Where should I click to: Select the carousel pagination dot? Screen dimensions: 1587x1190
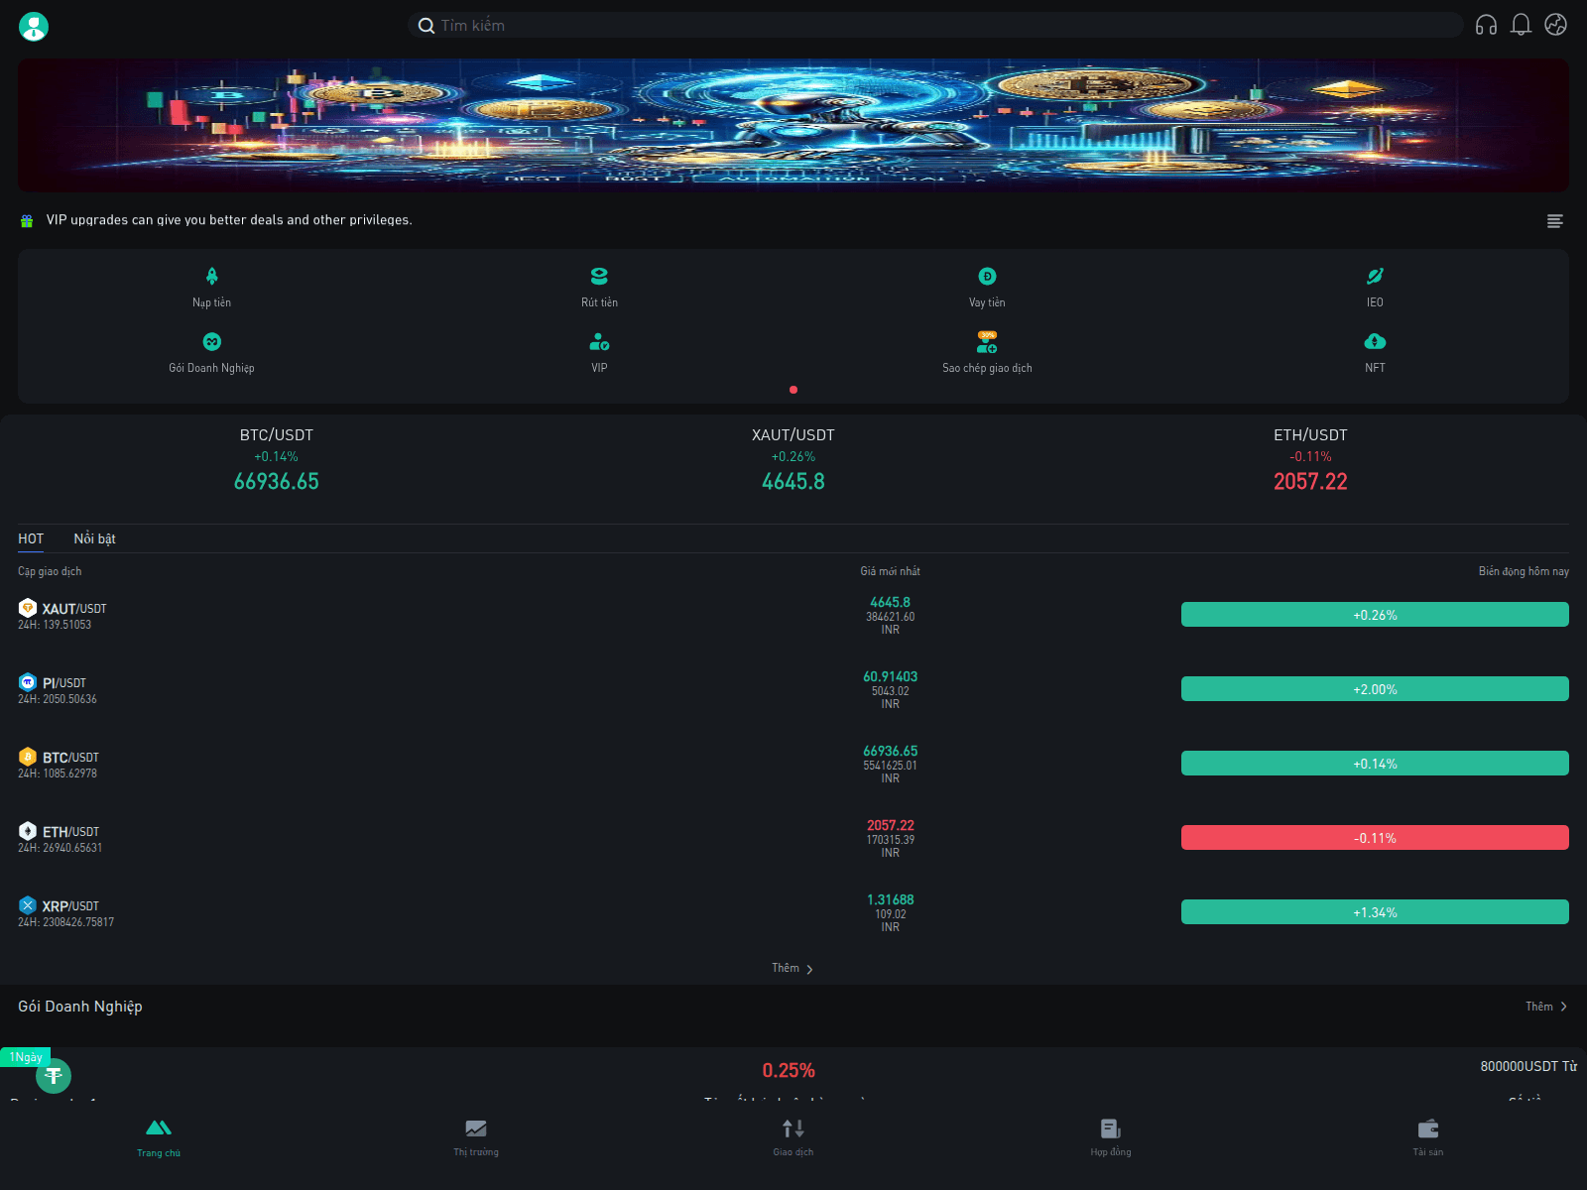click(793, 390)
